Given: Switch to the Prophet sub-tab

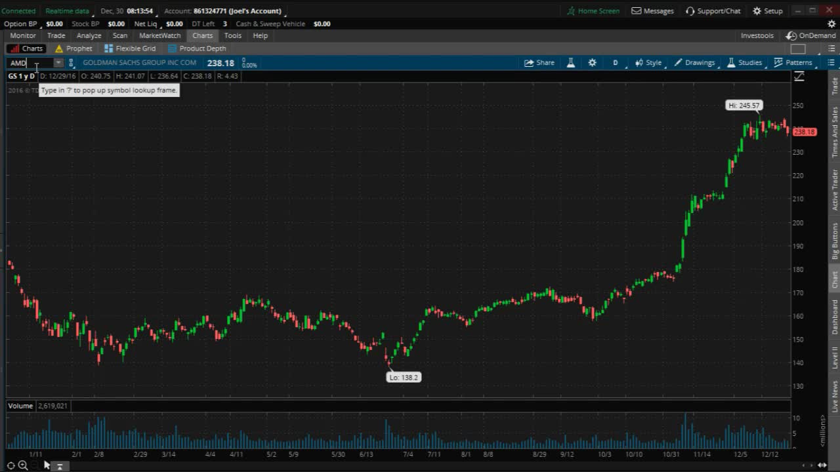Looking at the screenshot, I should click(73, 49).
